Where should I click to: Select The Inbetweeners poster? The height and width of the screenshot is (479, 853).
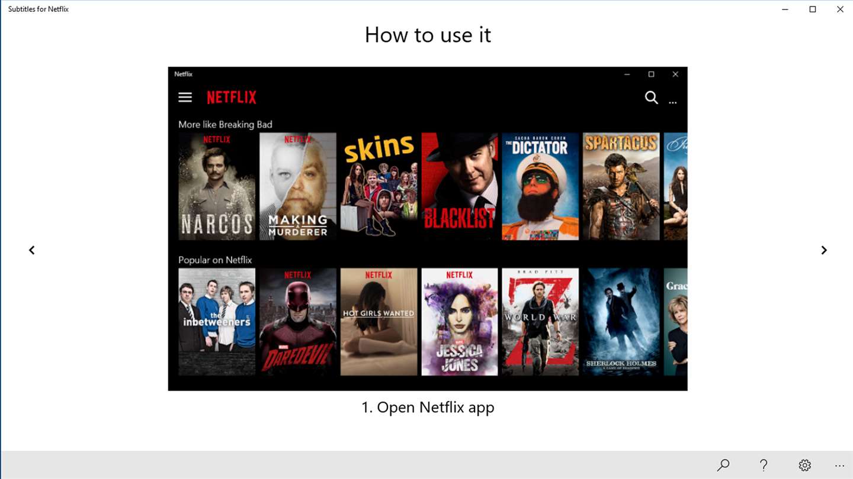click(x=217, y=322)
